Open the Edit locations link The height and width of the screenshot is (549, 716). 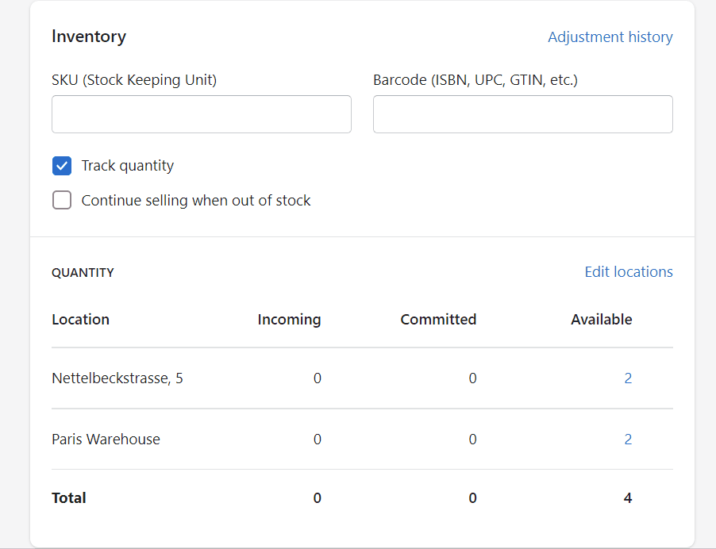(x=628, y=272)
